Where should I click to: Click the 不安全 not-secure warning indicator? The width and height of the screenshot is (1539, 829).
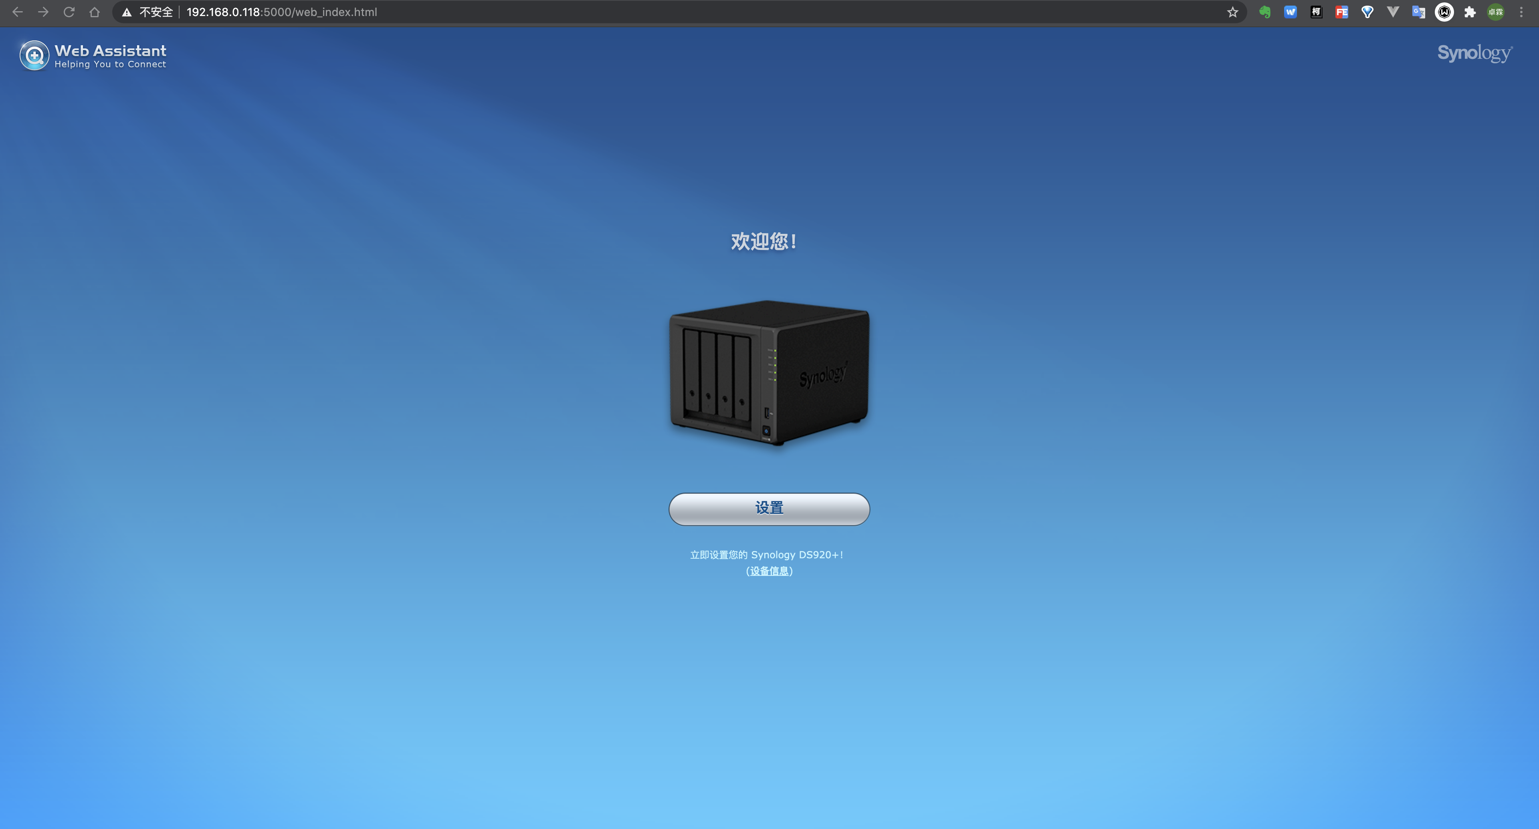tap(147, 12)
